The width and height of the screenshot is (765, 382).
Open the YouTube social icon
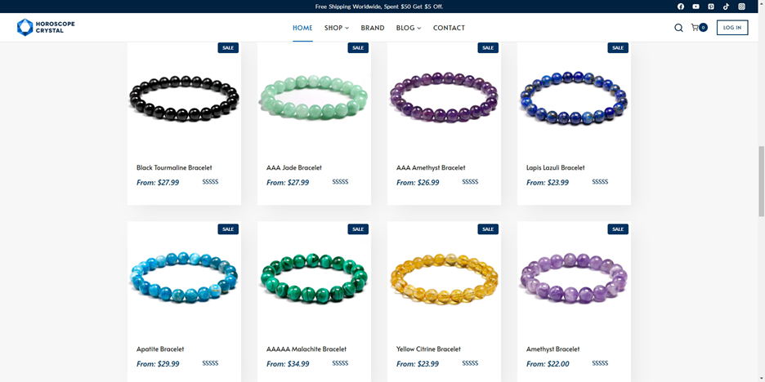[696, 7]
